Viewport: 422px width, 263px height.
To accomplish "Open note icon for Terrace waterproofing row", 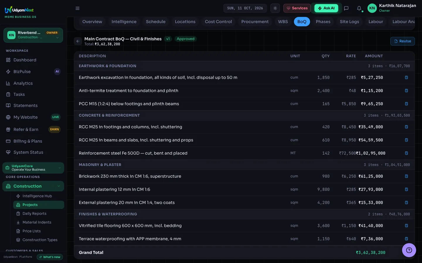I will pos(406,239).
